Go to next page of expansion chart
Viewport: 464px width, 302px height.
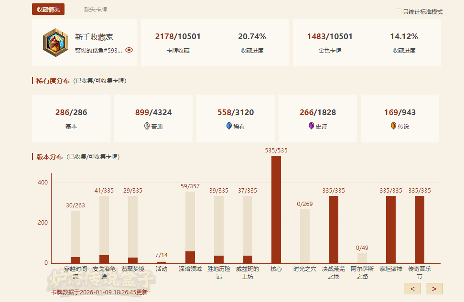(434, 289)
